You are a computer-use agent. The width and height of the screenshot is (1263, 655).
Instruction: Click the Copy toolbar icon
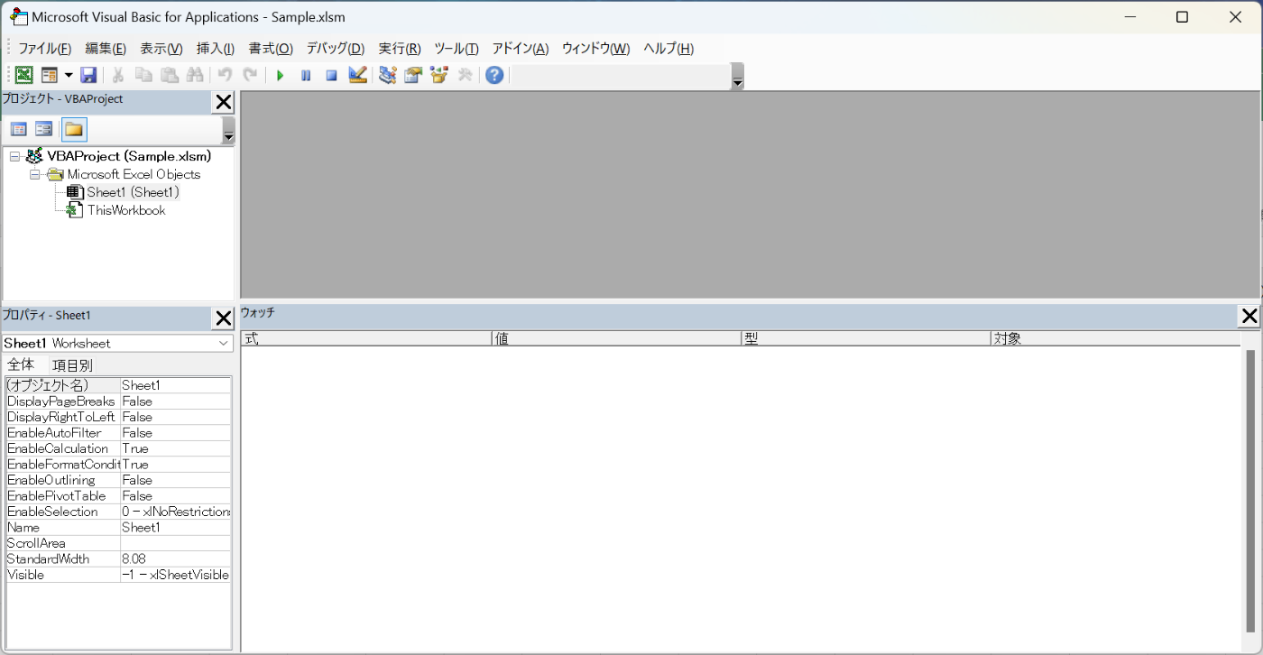[x=143, y=76]
